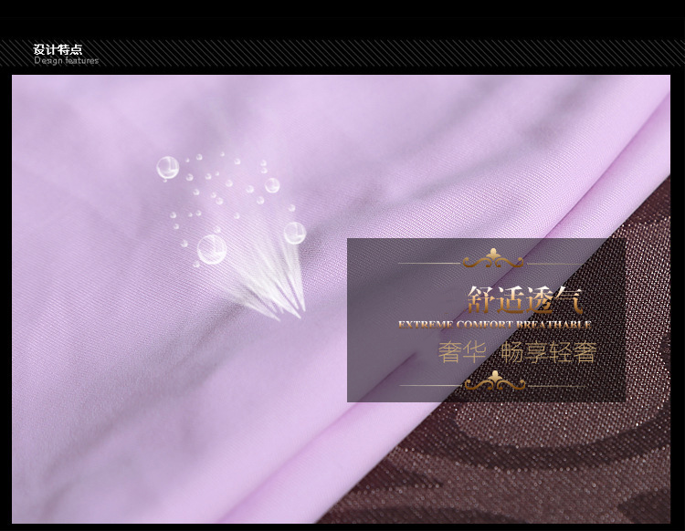This screenshot has height=531, width=685.
Task: Click 'EXTREME COMFORT BREATHABLE' text
Action: coord(494,324)
